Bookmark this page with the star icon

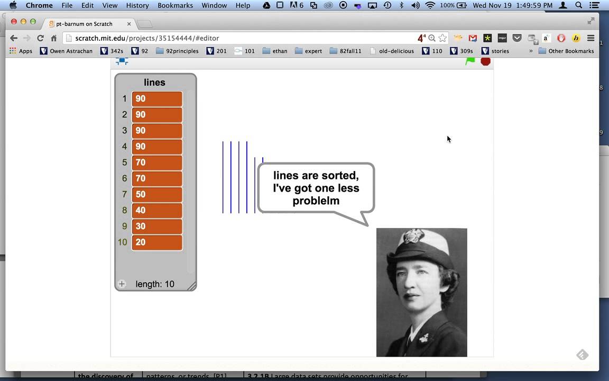click(442, 38)
